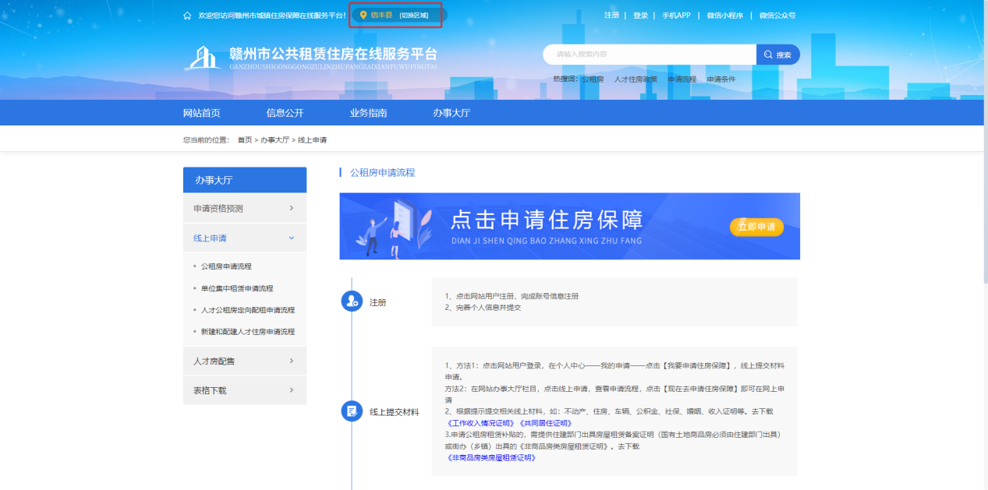Go to 网站首页 in navigation bar

point(201,113)
